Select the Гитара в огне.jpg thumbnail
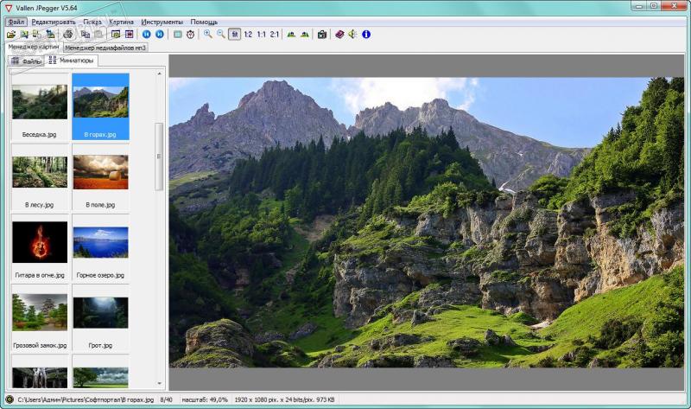 [x=40, y=247]
